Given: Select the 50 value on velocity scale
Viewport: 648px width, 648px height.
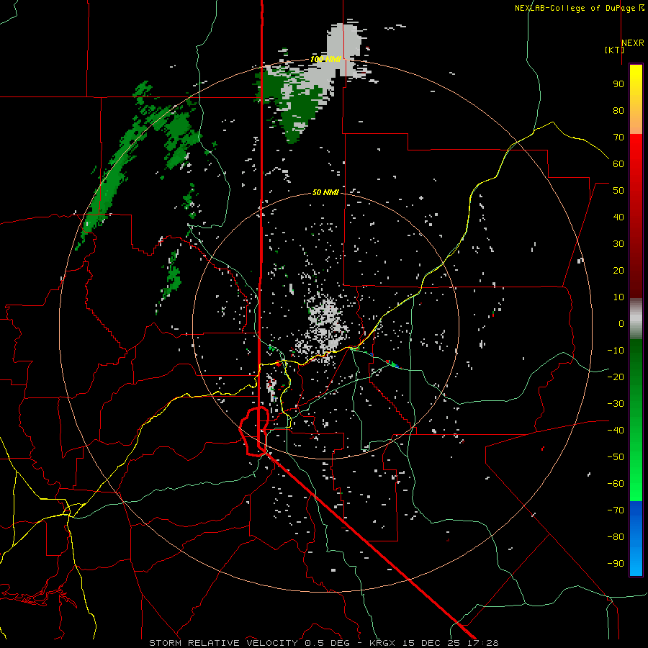Looking at the screenshot, I should [x=618, y=191].
